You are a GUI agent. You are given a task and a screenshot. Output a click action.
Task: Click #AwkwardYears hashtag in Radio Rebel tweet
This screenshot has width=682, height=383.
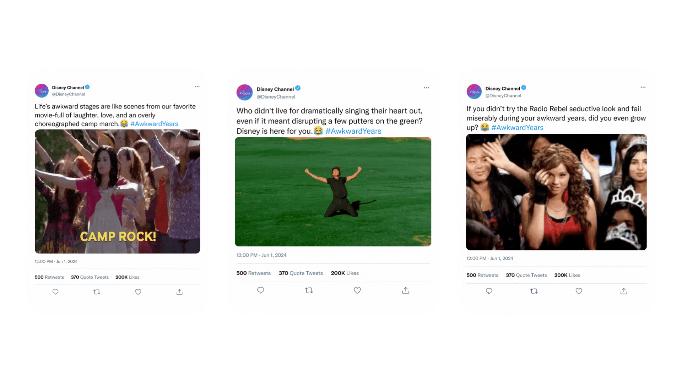click(517, 128)
